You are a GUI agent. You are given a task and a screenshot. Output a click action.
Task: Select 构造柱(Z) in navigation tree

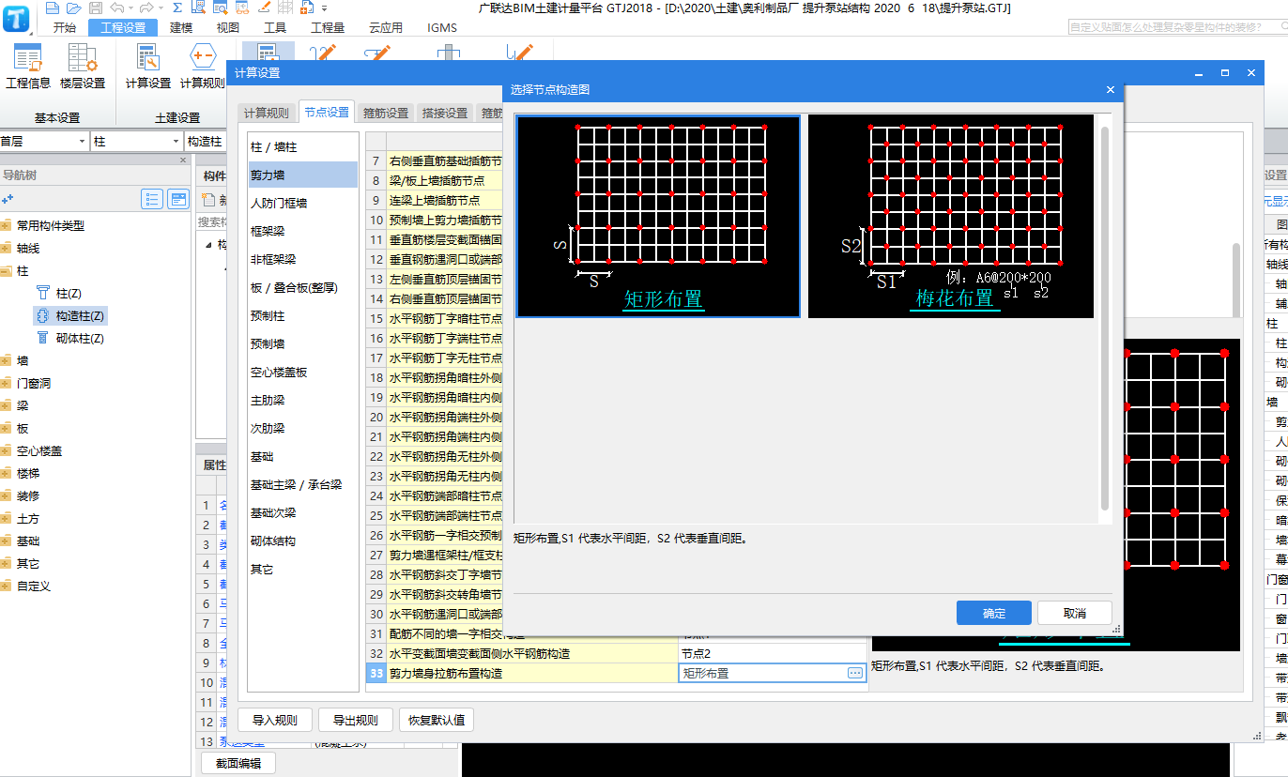click(69, 315)
